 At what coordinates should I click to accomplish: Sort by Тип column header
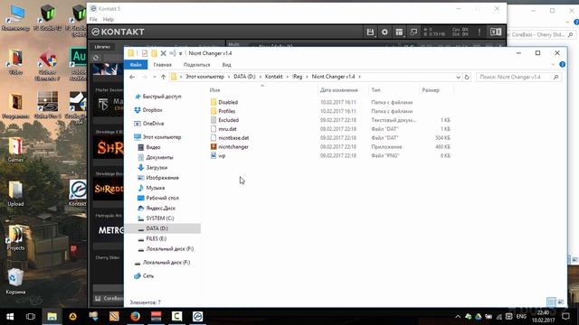(x=375, y=90)
